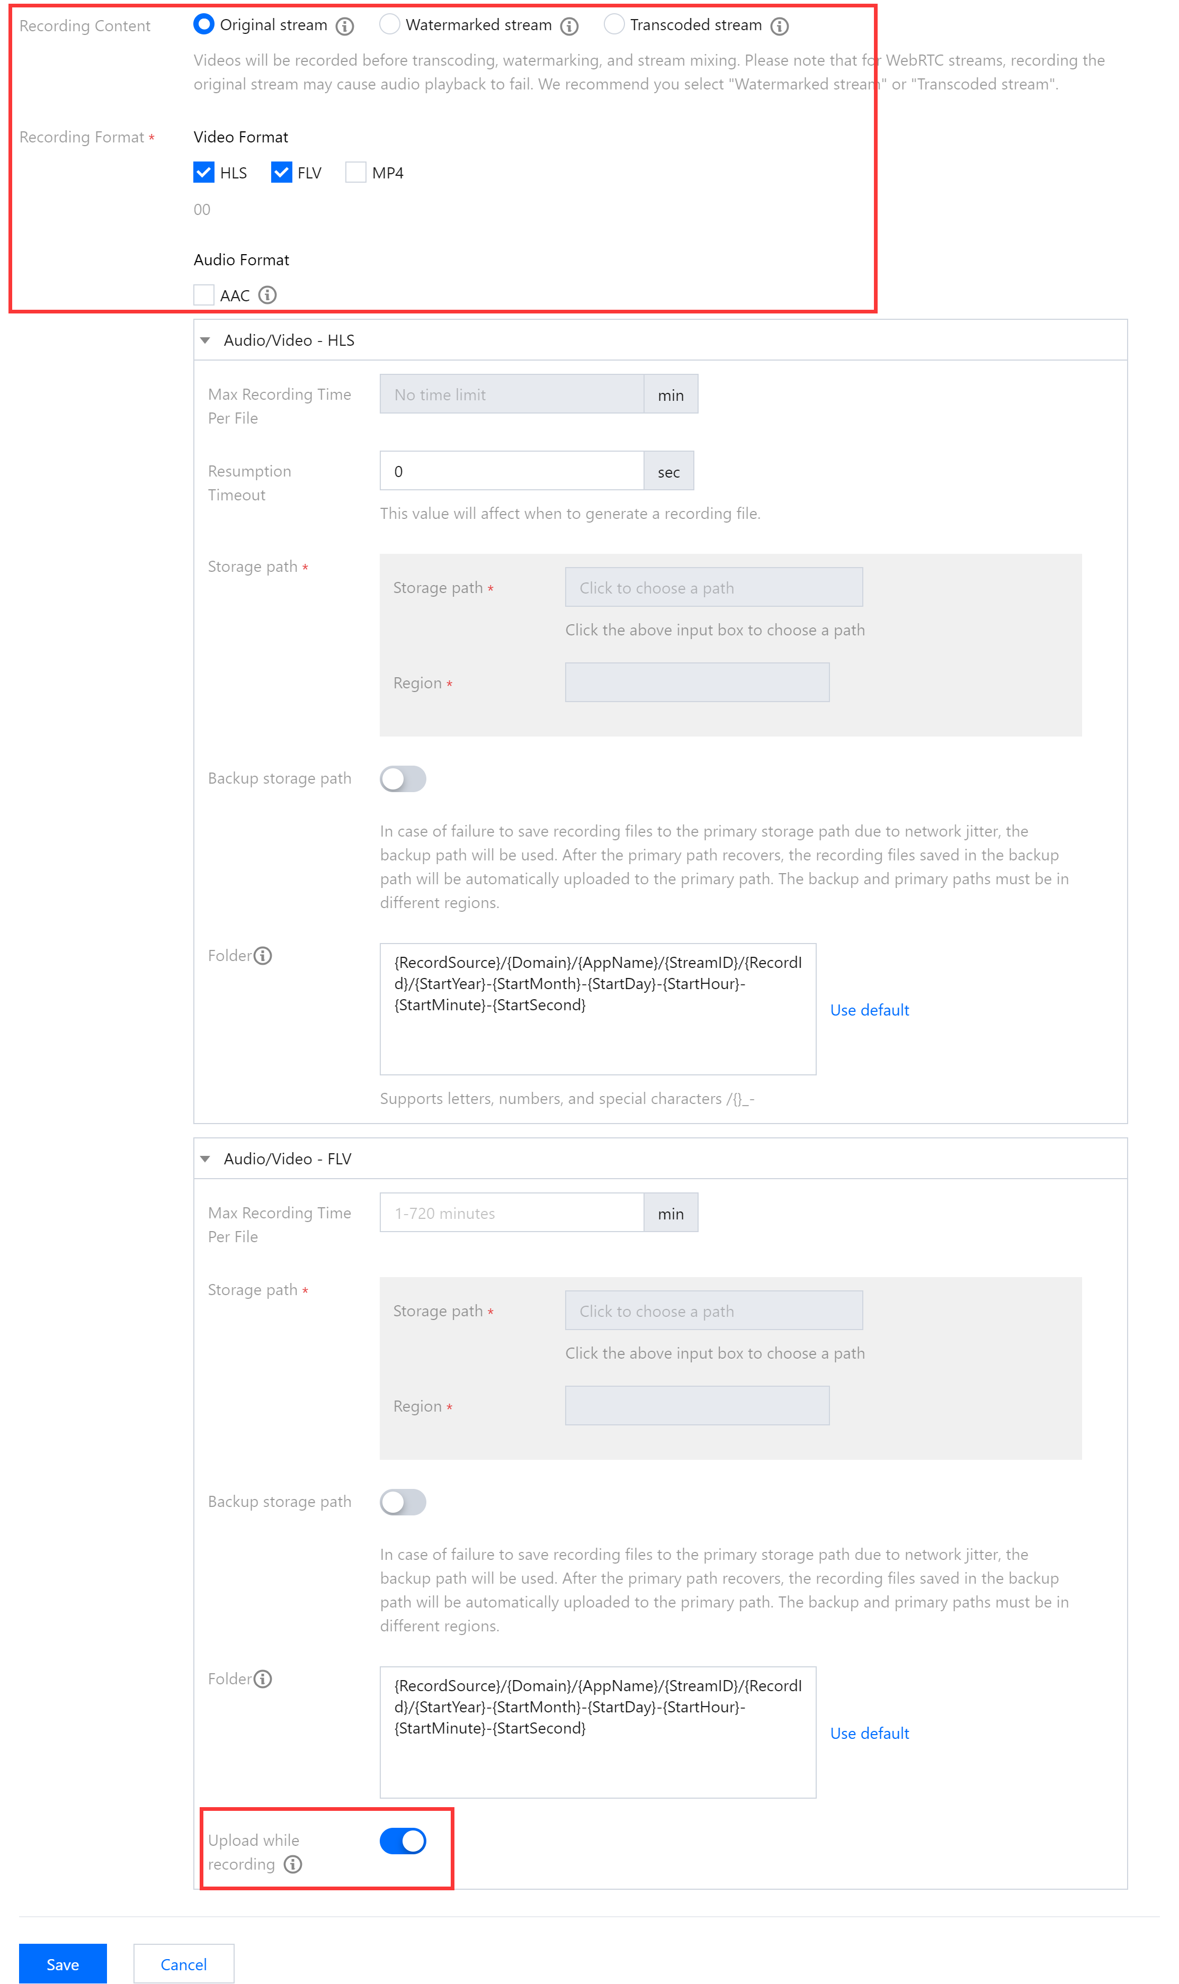
Task: Check the MP4 video format checkbox
Action: click(355, 172)
